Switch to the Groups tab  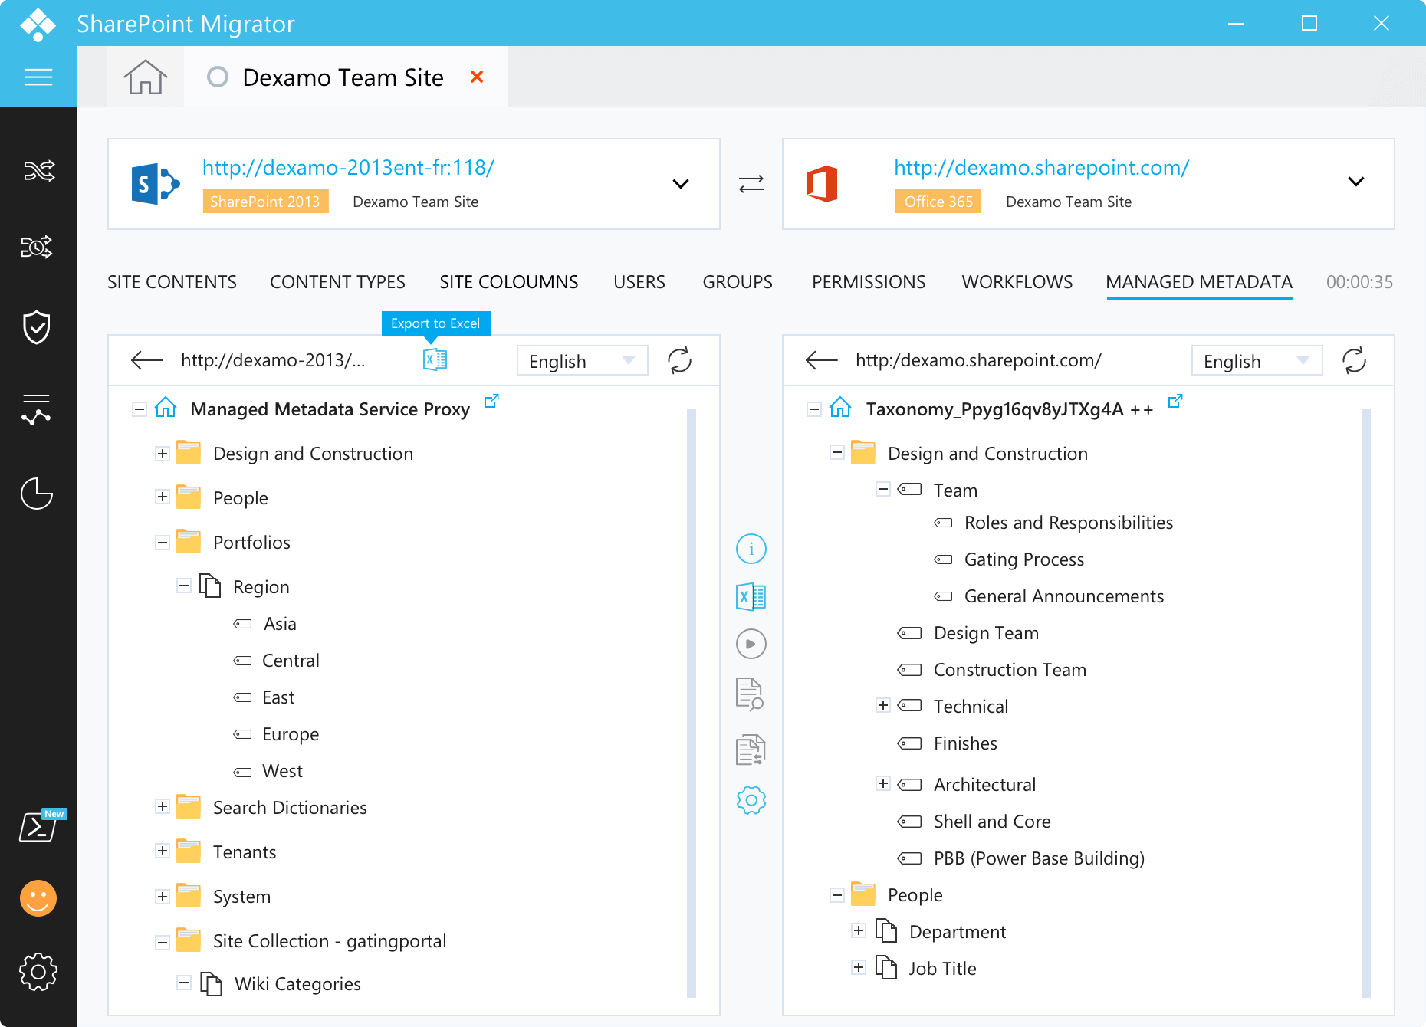point(738,282)
